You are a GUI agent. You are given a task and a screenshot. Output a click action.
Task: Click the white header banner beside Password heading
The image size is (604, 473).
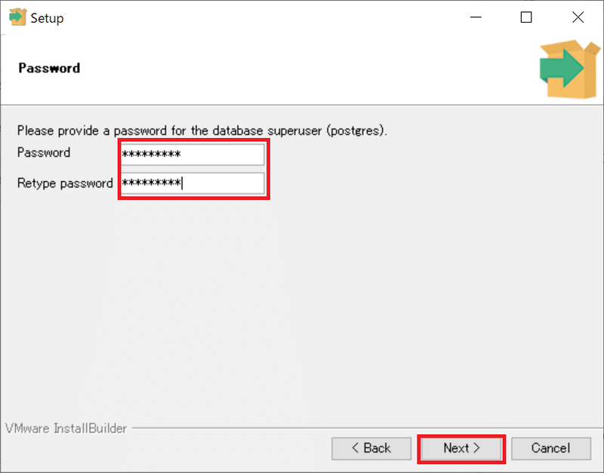[302, 69]
